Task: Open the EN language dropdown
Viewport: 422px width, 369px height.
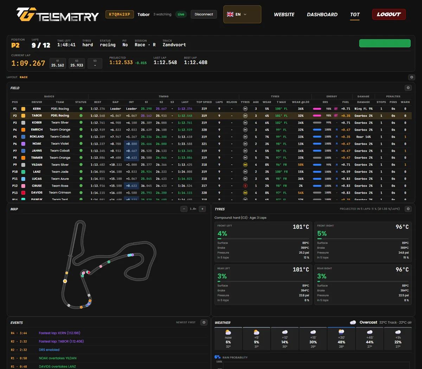Action: click(x=242, y=14)
